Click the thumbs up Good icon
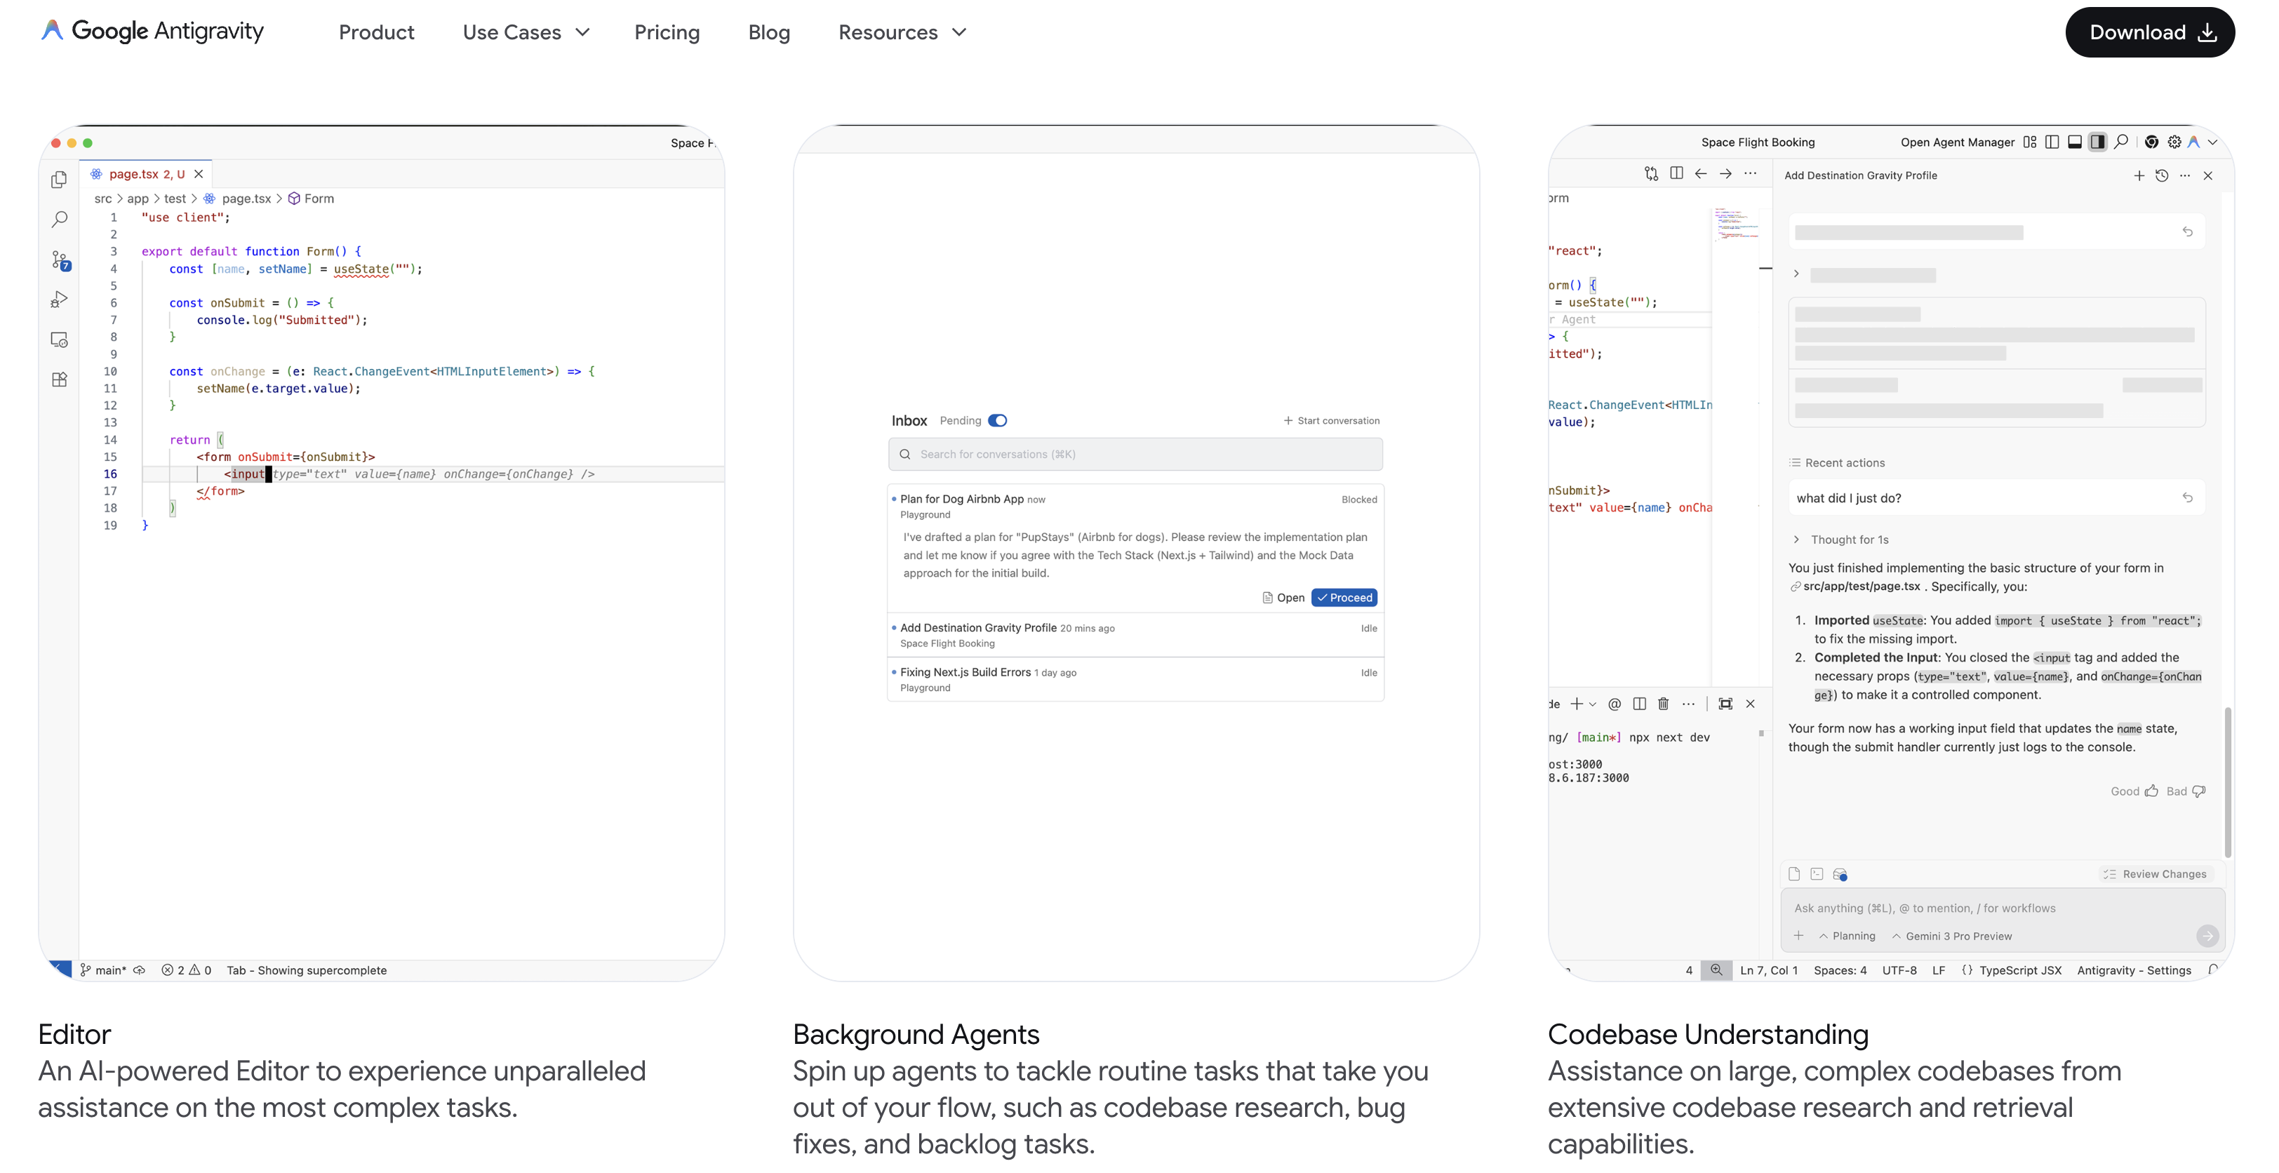This screenshot has width=2279, height=1173. [x=2151, y=791]
